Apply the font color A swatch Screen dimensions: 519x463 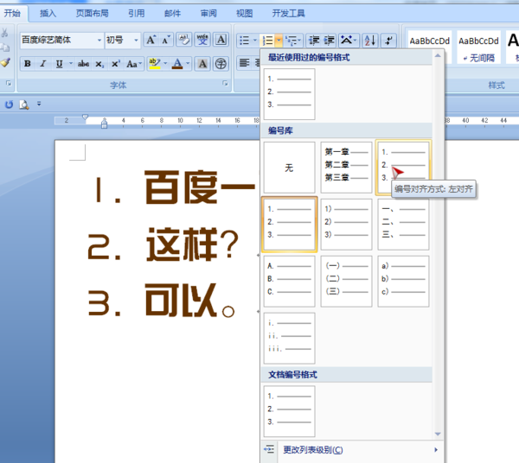click(177, 63)
